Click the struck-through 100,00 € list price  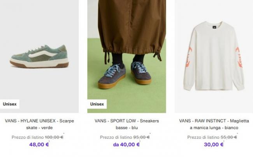point(54,137)
